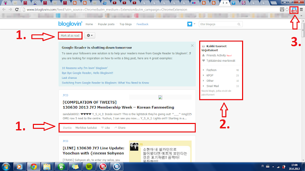Click Näytä blogit, jotka eivät ole päivittyneet
Image resolution: width=305 pixels, height=171 pixels.
point(216,93)
